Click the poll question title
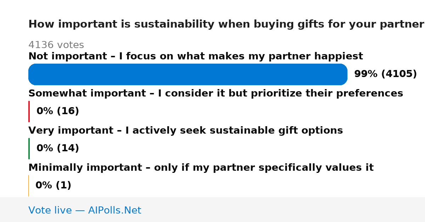 [226, 24]
